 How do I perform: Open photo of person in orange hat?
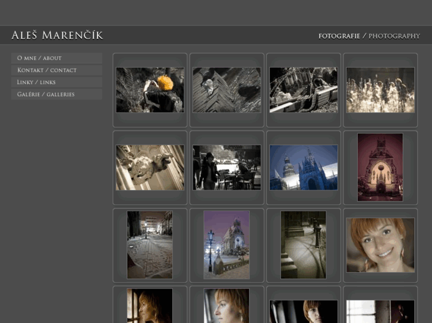tap(150, 90)
